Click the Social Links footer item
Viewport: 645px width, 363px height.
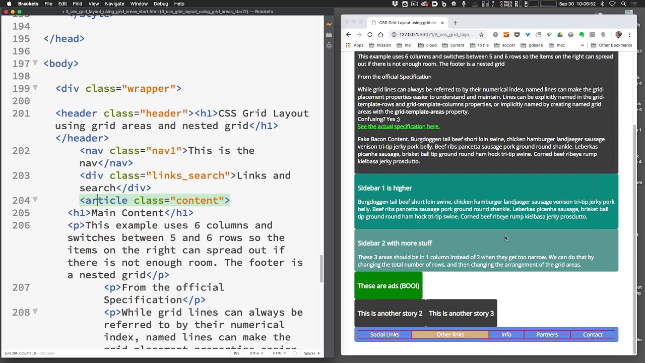tap(384, 334)
